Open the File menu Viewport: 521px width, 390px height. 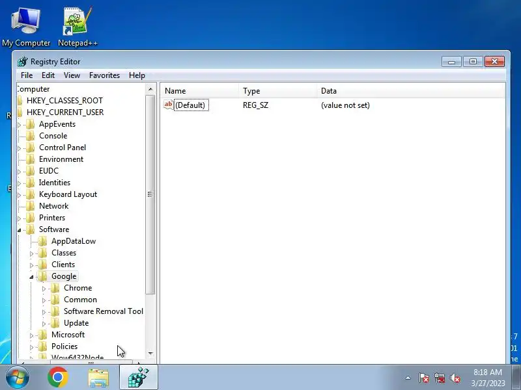(27, 75)
